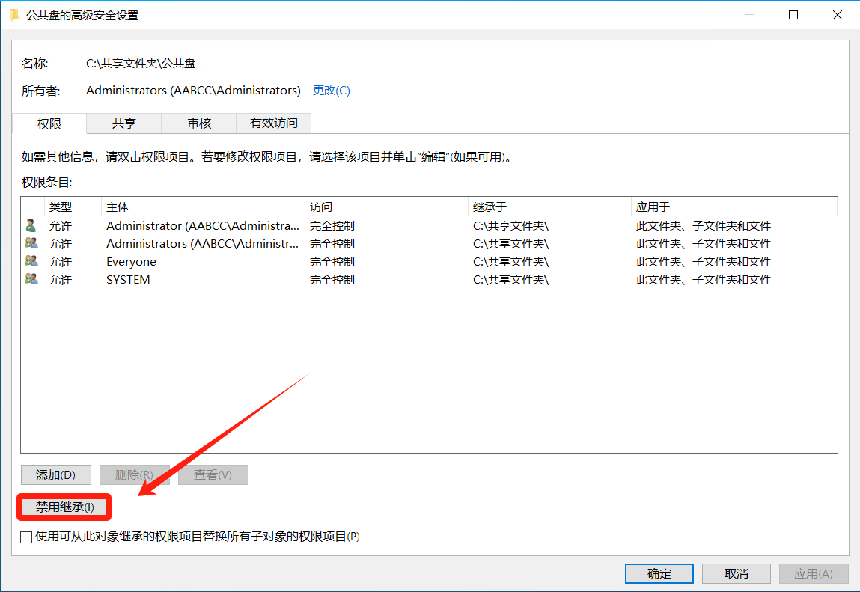Select the Everyone permission entry
860x592 pixels.
point(131,261)
